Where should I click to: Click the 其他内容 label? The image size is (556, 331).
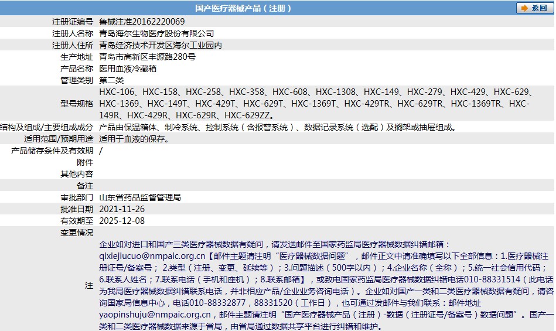tap(77, 173)
